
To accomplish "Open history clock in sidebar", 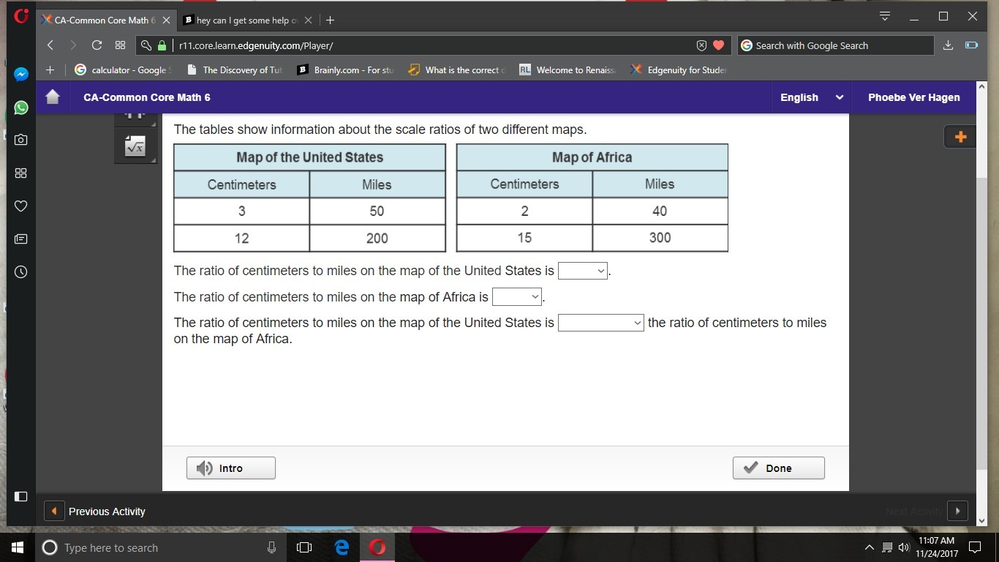I will (20, 271).
